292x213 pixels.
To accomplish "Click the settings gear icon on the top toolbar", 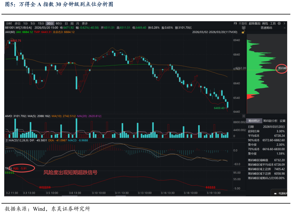I will tap(279, 23).
